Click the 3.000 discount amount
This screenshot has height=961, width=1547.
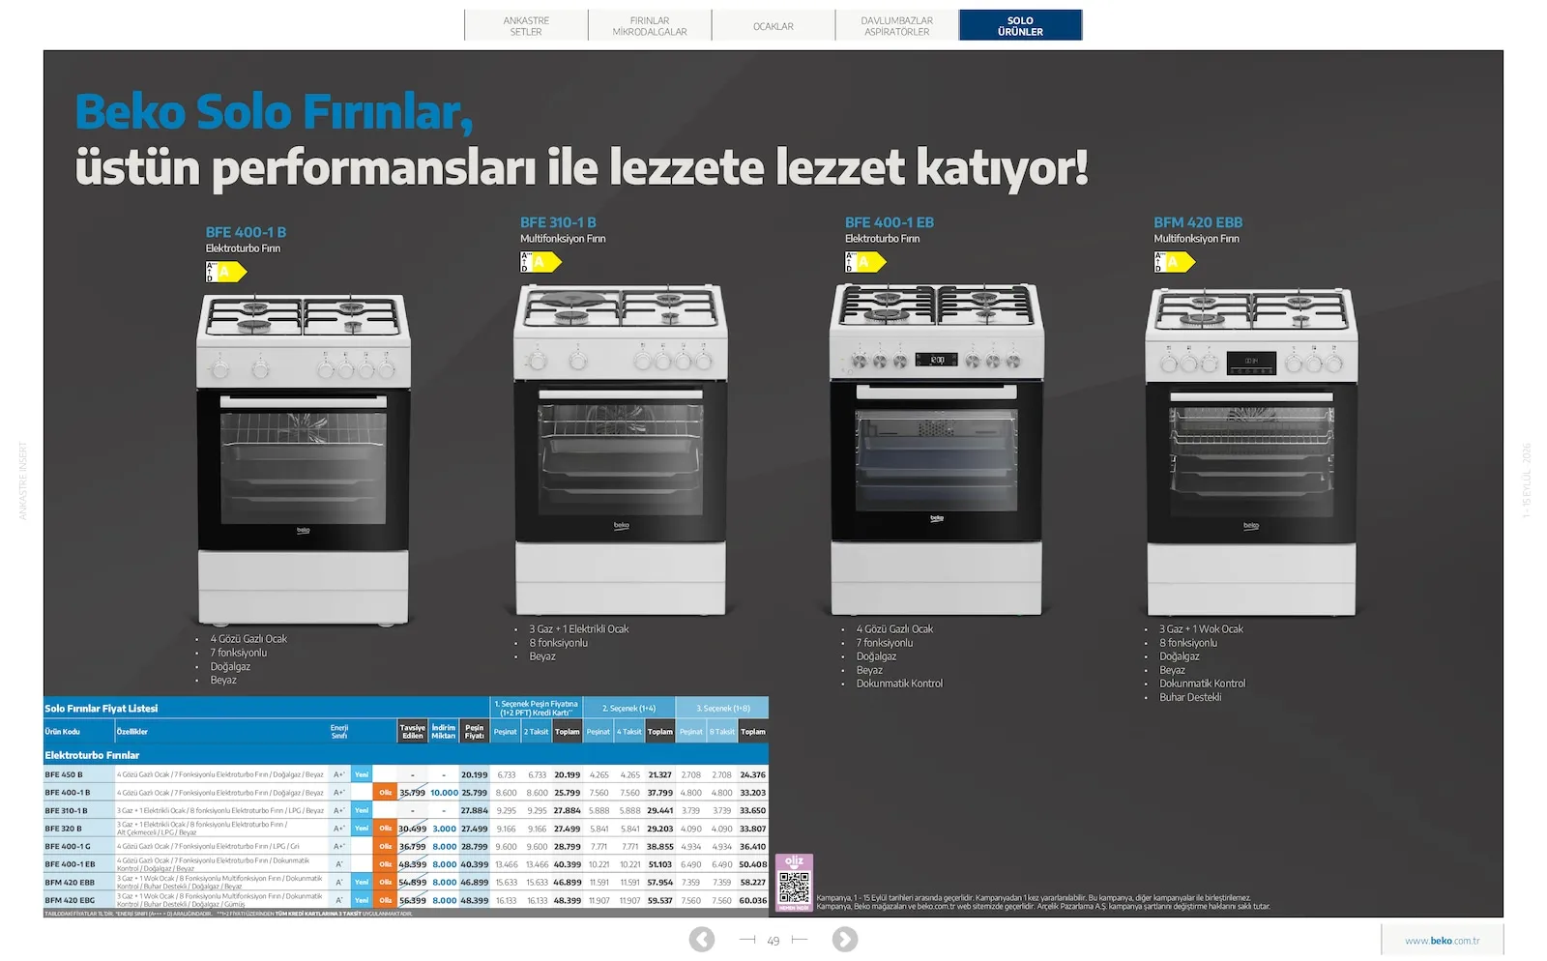click(x=444, y=829)
